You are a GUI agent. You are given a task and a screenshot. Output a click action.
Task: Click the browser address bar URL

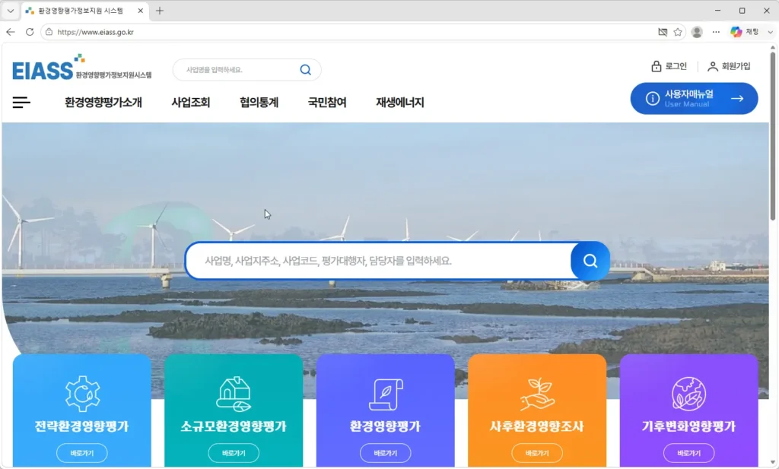click(x=95, y=32)
